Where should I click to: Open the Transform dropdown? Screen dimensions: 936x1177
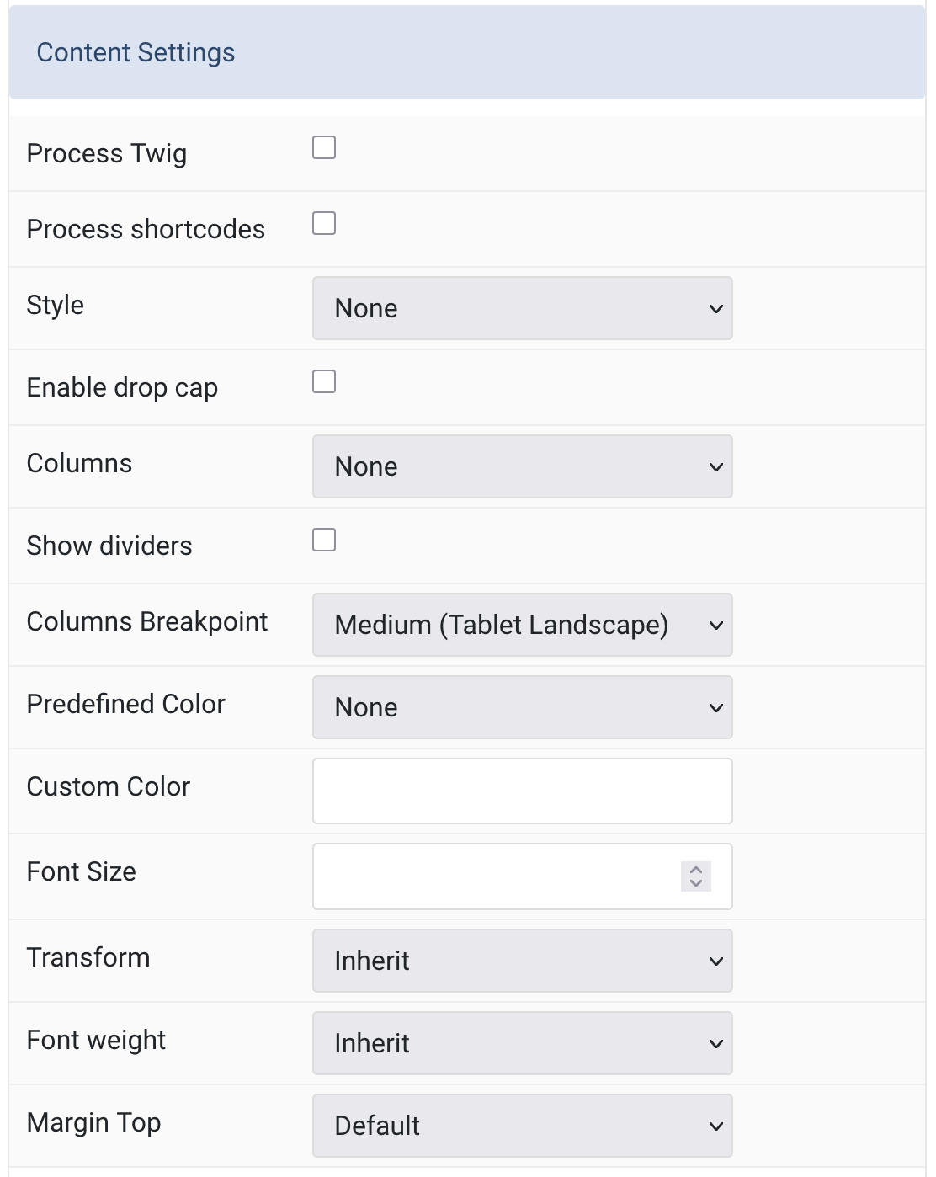[x=522, y=961]
